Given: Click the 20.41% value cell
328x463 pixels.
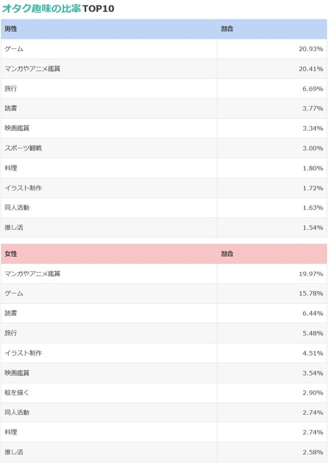Looking at the screenshot, I should (272, 69).
